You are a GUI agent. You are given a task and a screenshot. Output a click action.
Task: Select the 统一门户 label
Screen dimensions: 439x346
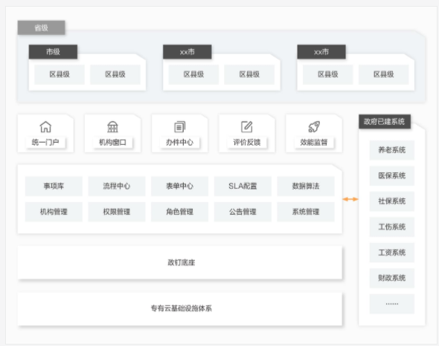point(45,143)
